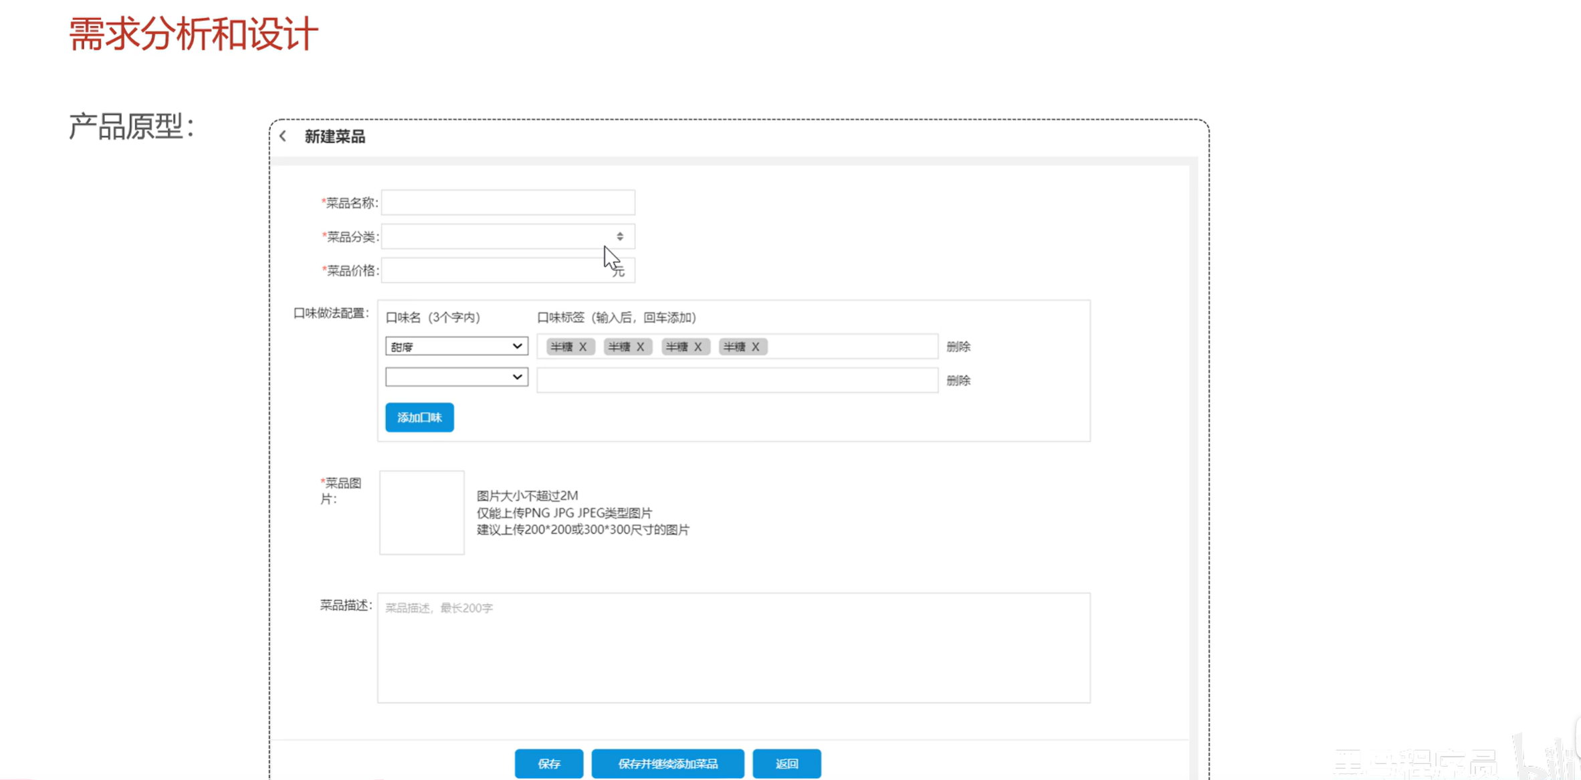Expand the 甜度 flavor name dropdown

click(x=456, y=346)
